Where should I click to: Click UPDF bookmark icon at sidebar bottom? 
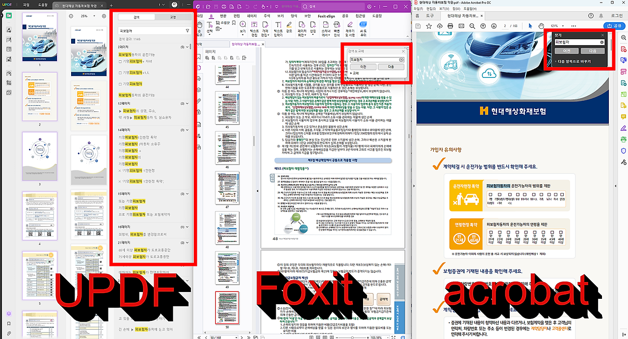8,323
